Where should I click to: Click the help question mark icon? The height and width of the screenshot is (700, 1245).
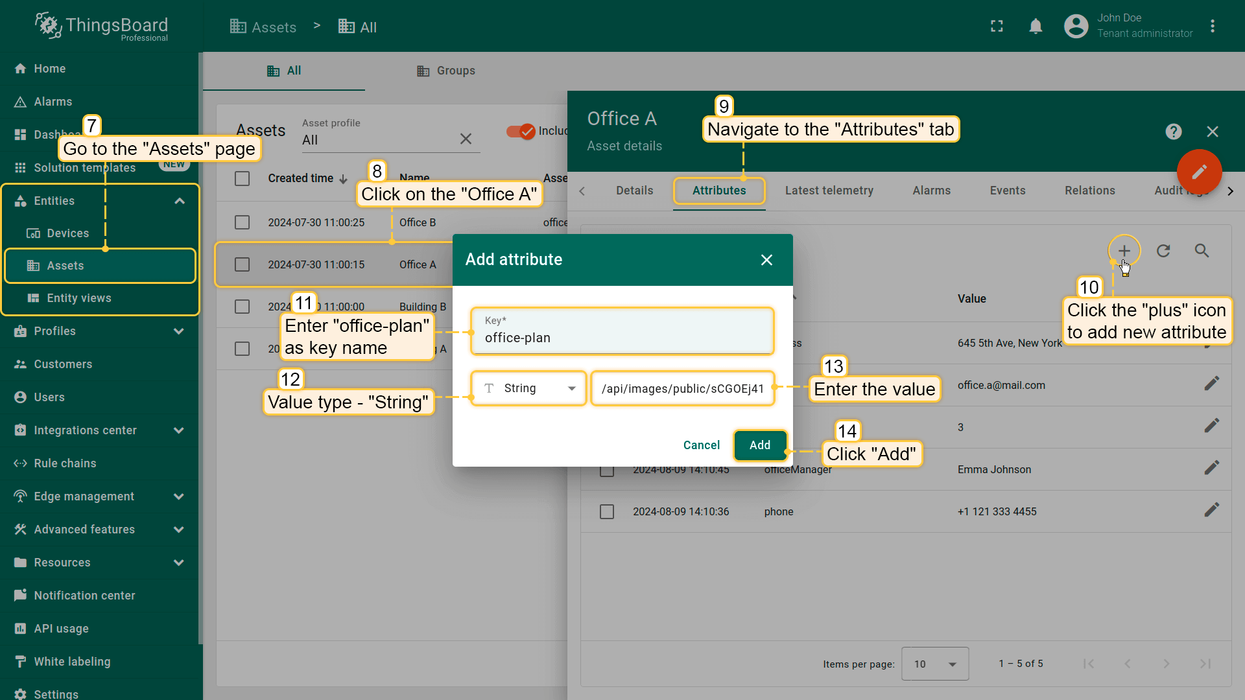[1173, 132]
